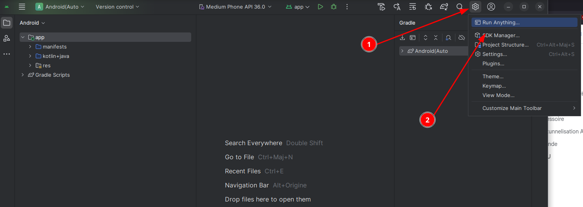
Task: Click the green Run app button
Action: coord(320,7)
